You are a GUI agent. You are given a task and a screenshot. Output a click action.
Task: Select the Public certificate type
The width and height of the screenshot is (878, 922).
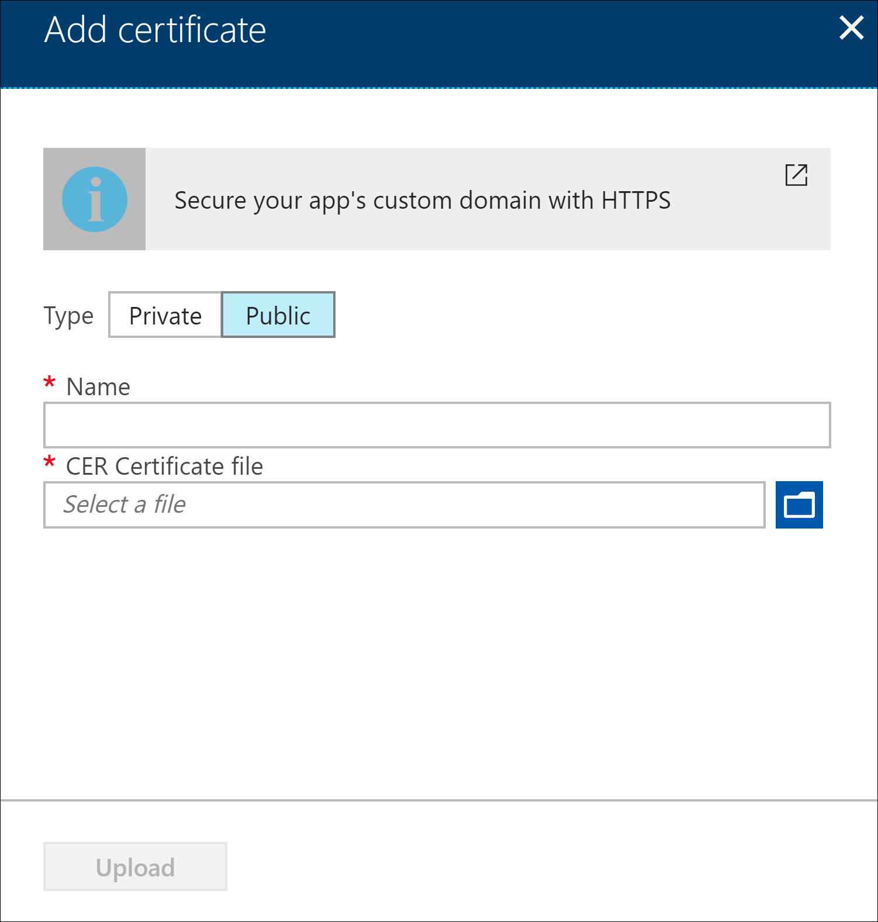pyautogui.click(x=278, y=315)
